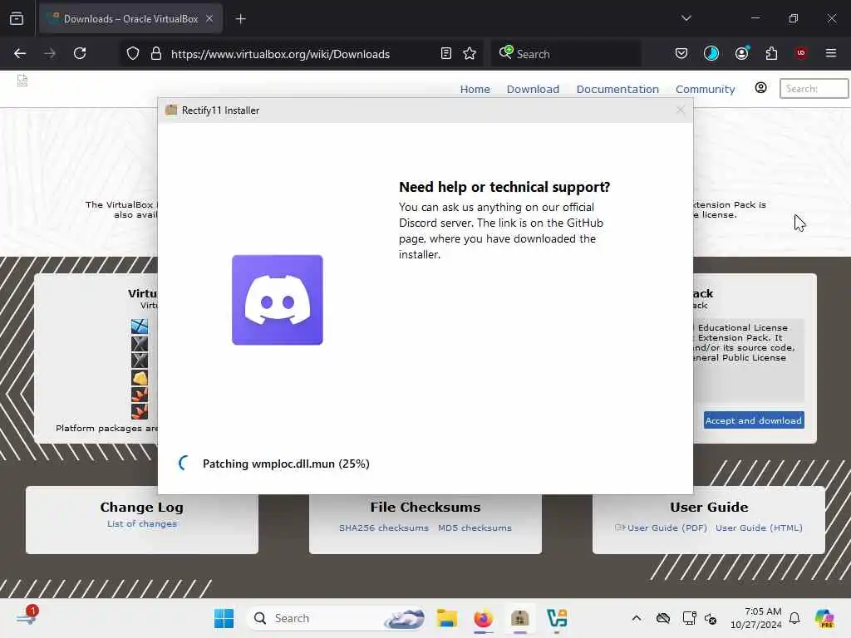Click the site security padlock icon
Screen dimensions: 851x638
coord(156,54)
